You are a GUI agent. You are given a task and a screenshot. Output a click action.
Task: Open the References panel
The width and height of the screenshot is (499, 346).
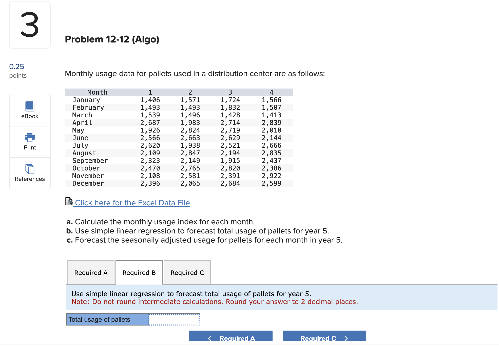coord(30,174)
